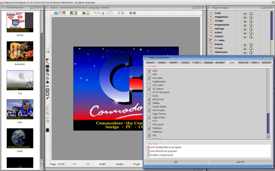Select the C= Anim page row
The height and width of the screenshot is (171, 275).
click(240, 41)
